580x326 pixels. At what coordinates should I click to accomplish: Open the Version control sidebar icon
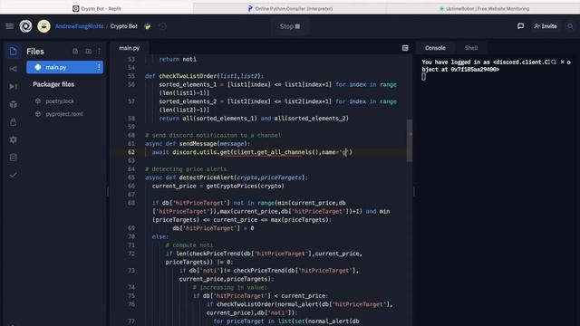pyautogui.click(x=13, y=69)
